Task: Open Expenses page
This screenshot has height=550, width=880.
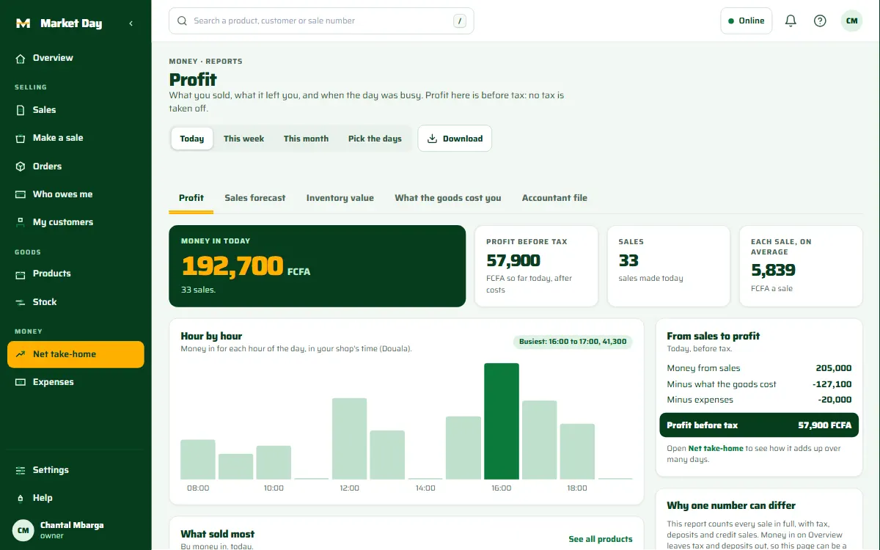Action: pos(76,382)
